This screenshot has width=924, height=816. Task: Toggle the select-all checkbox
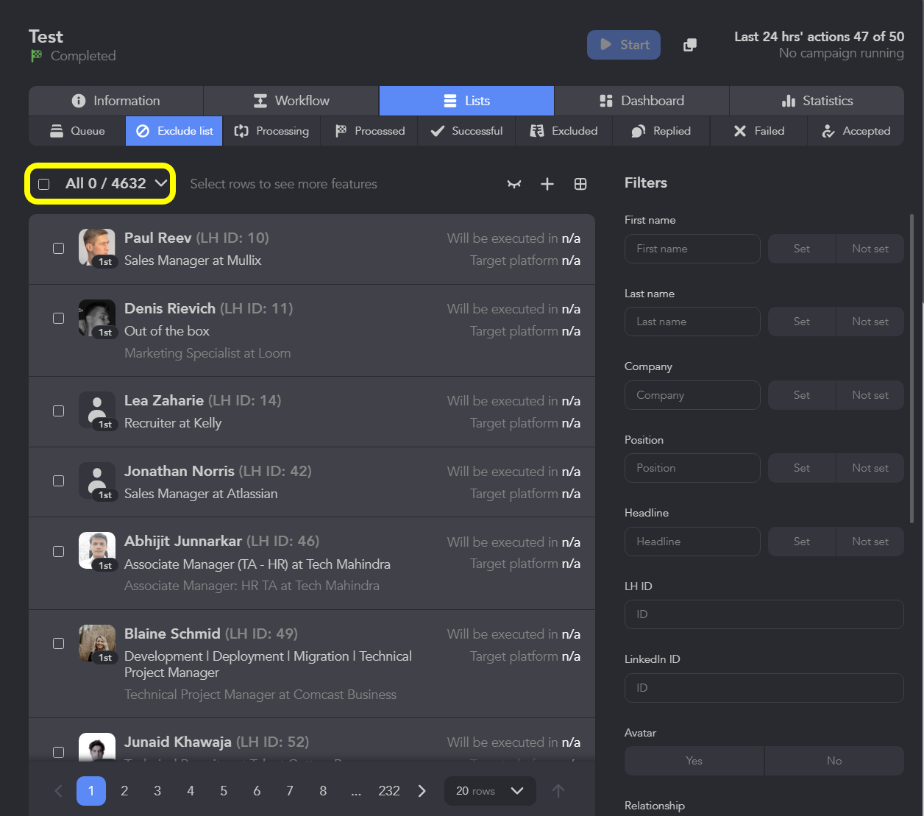pyautogui.click(x=44, y=184)
